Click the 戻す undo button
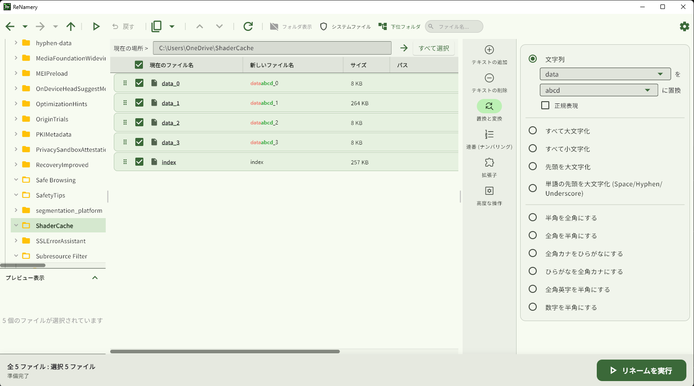This screenshot has height=386, width=694. pyautogui.click(x=123, y=26)
